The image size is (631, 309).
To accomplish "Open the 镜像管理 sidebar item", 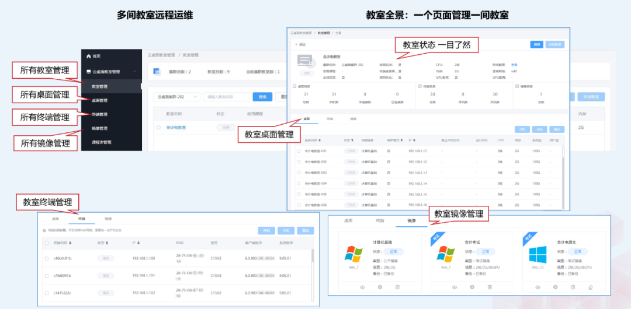I will coord(100,129).
